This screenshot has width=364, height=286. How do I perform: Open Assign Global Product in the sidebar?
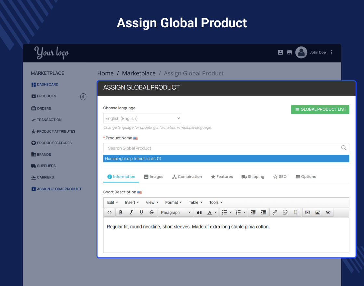click(x=57, y=189)
